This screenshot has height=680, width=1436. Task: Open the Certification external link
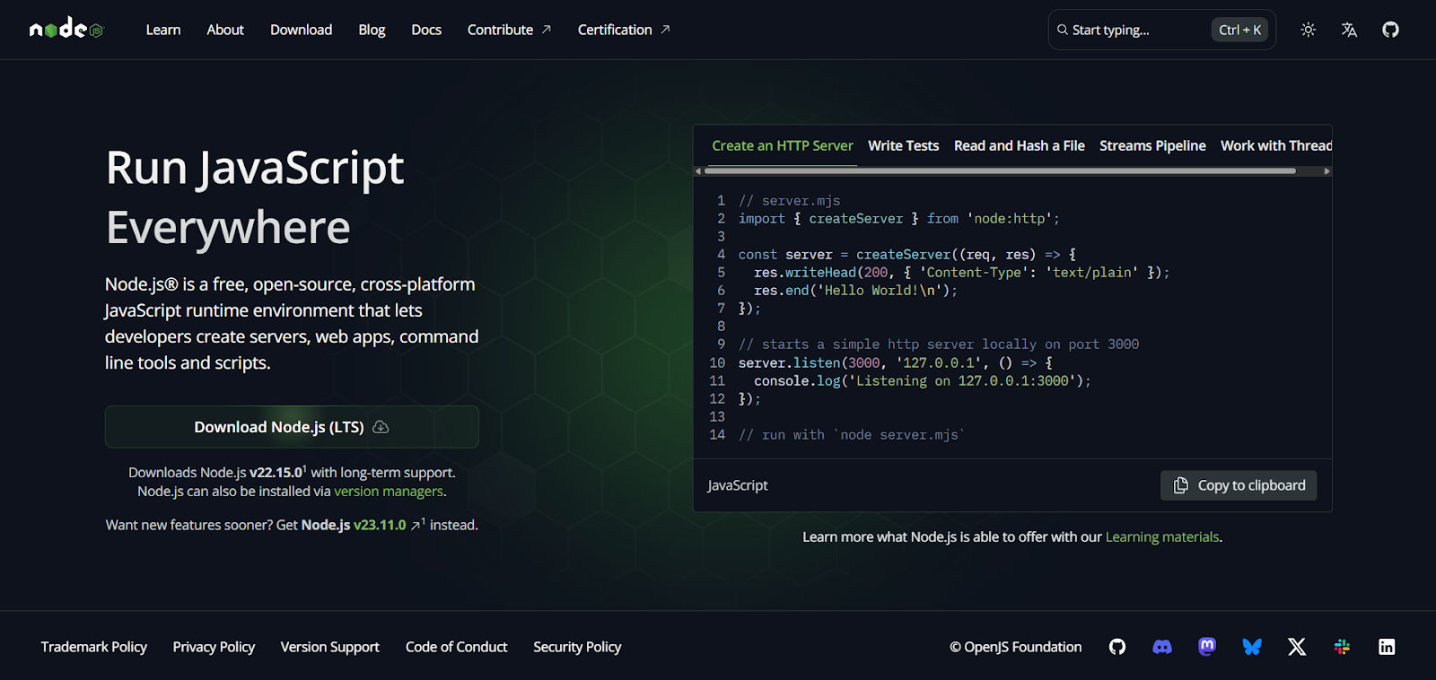(624, 30)
